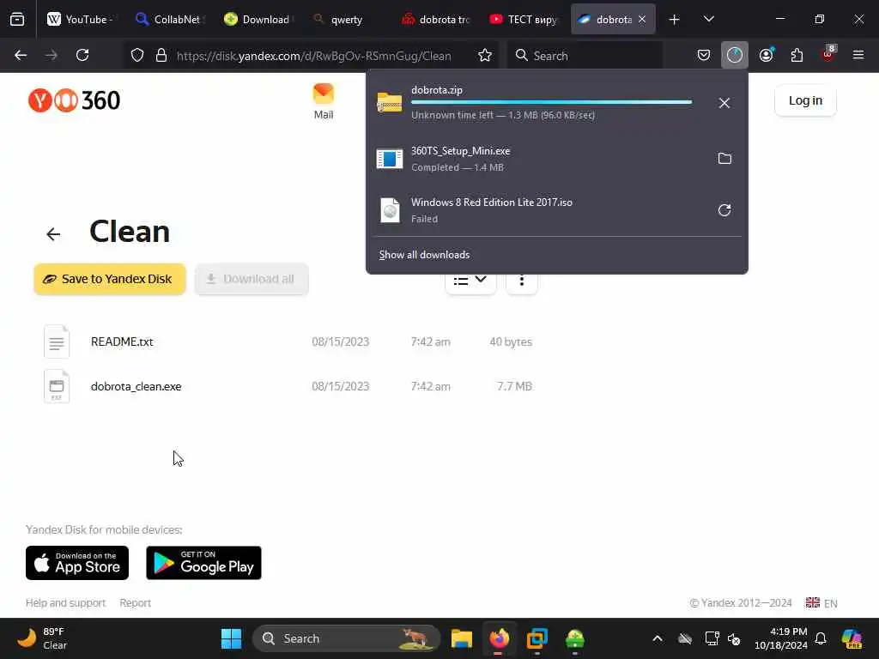Click the Log in button
Viewport: 879px width, 659px height.
coord(805,100)
